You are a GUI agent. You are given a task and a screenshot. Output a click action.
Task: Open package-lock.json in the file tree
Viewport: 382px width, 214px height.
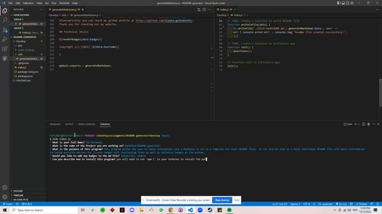28,72
